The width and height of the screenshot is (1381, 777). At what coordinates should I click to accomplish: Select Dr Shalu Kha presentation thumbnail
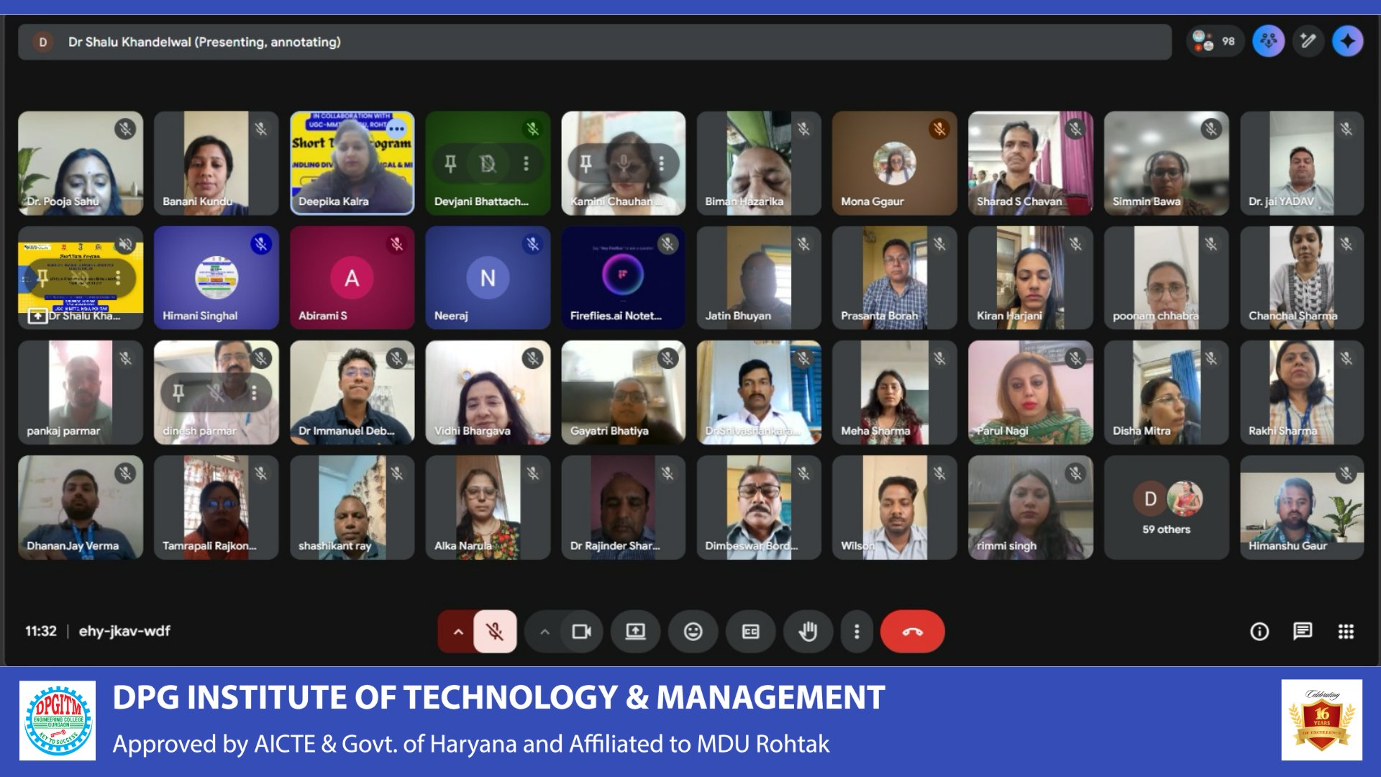pos(80,278)
